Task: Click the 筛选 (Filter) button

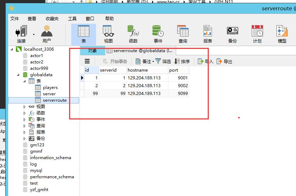Action: [163, 61]
